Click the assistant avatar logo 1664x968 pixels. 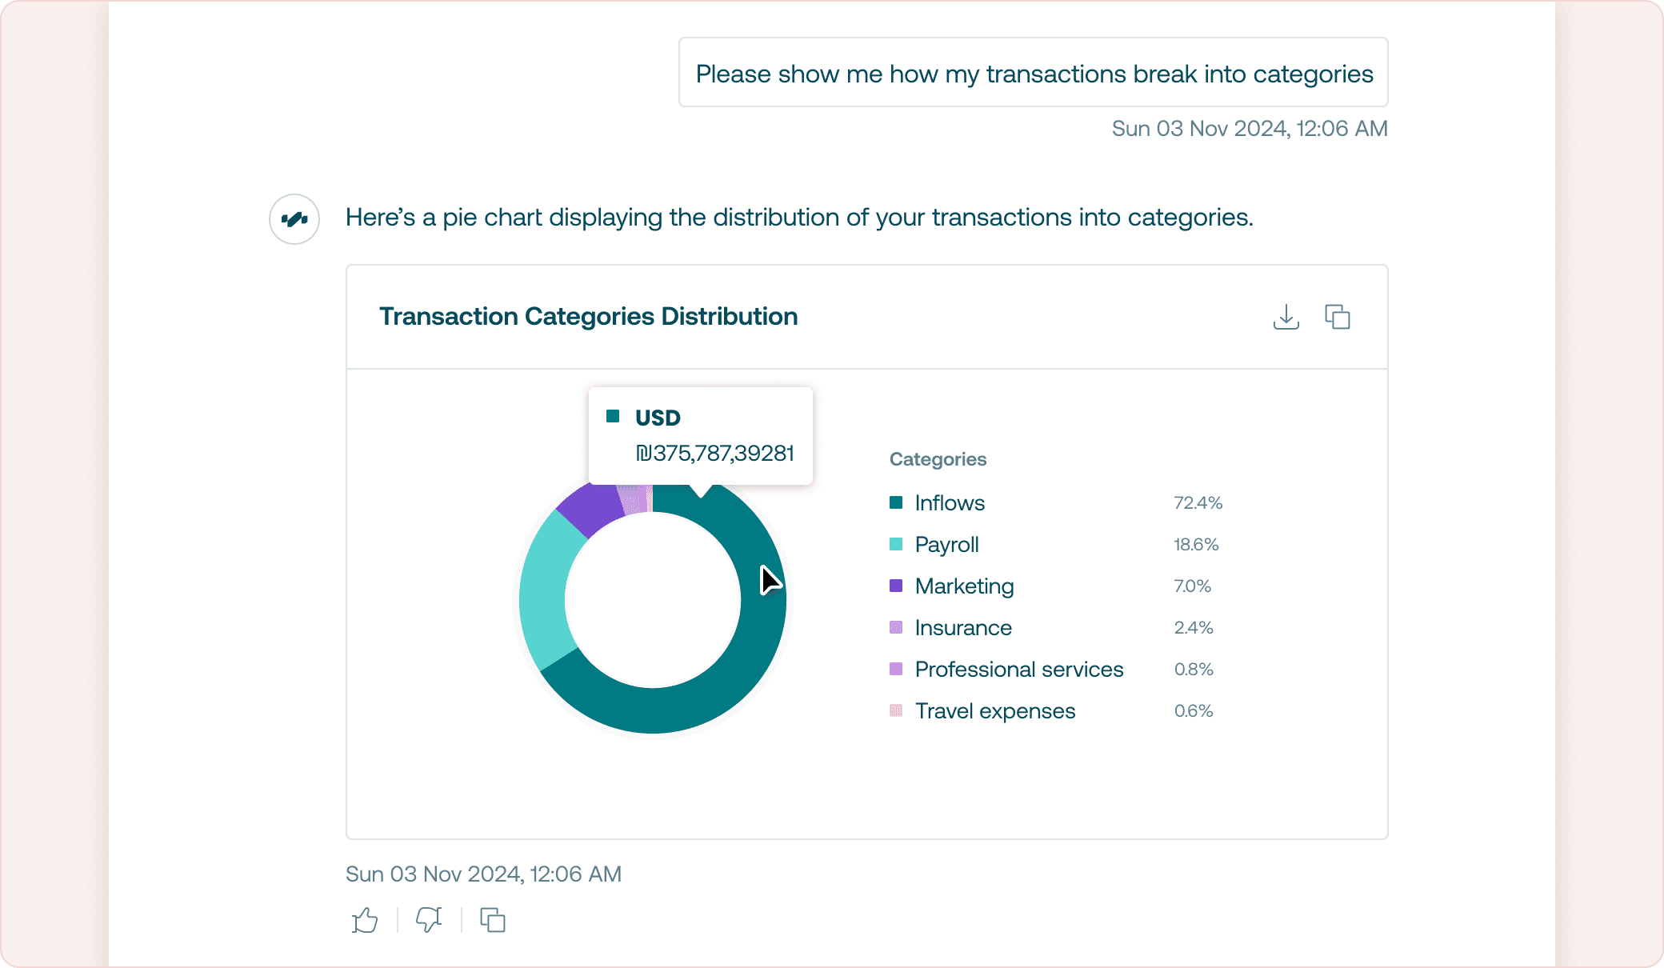tap(294, 219)
